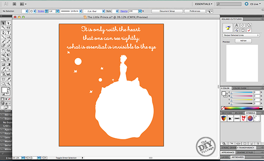Select the 3D cube symbol thumbnail
This screenshot has width=264, height=161.
(x=224, y=118)
